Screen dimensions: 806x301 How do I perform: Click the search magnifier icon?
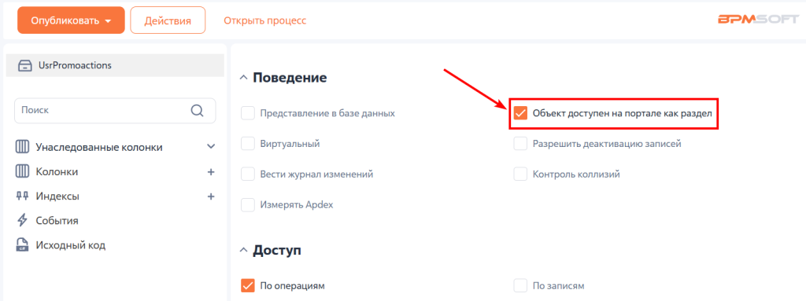tap(197, 111)
